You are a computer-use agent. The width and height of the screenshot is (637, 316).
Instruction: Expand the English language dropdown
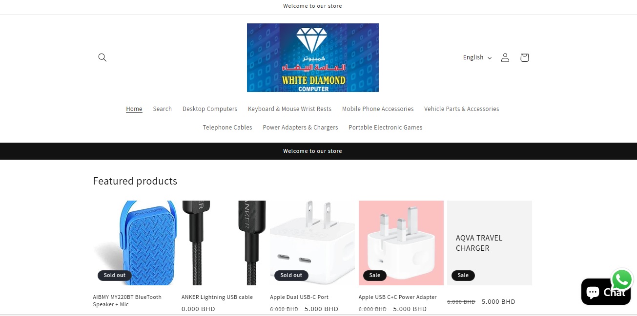(477, 57)
